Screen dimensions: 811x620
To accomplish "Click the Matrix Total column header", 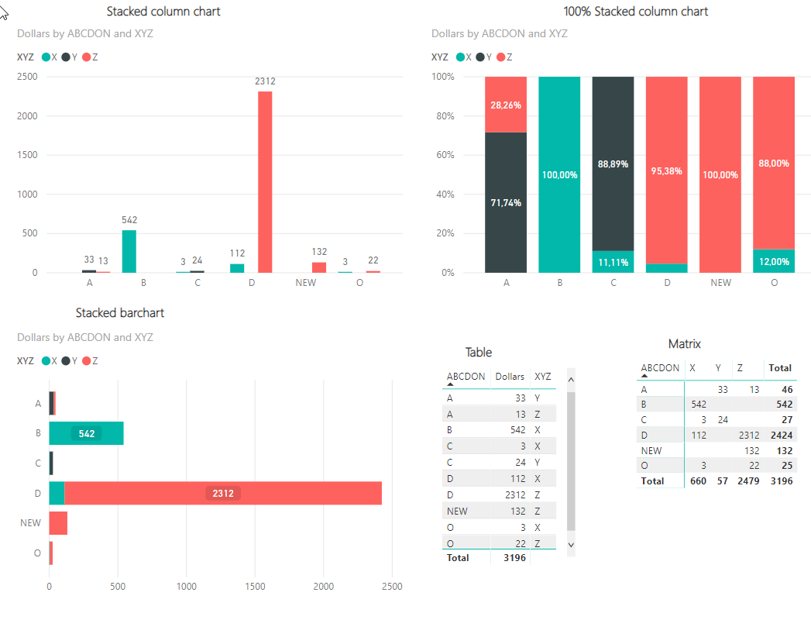I will click(780, 368).
